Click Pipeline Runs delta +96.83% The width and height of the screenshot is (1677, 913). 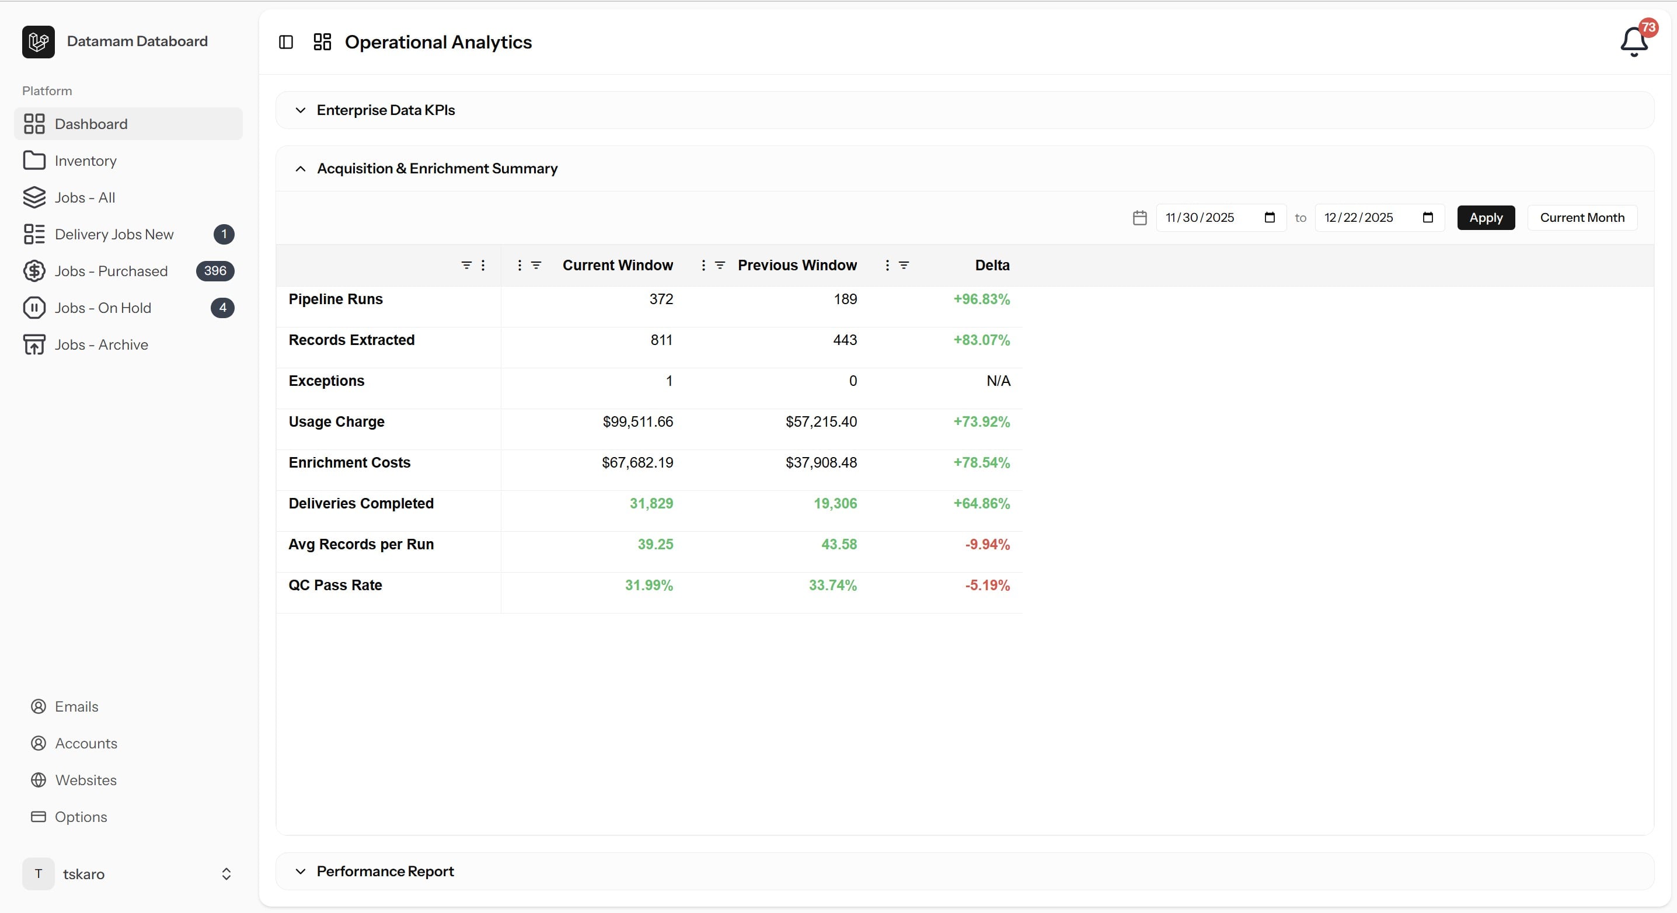981,299
